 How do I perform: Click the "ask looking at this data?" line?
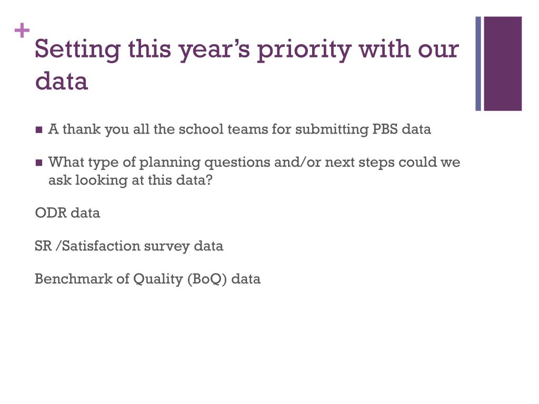pos(131,180)
